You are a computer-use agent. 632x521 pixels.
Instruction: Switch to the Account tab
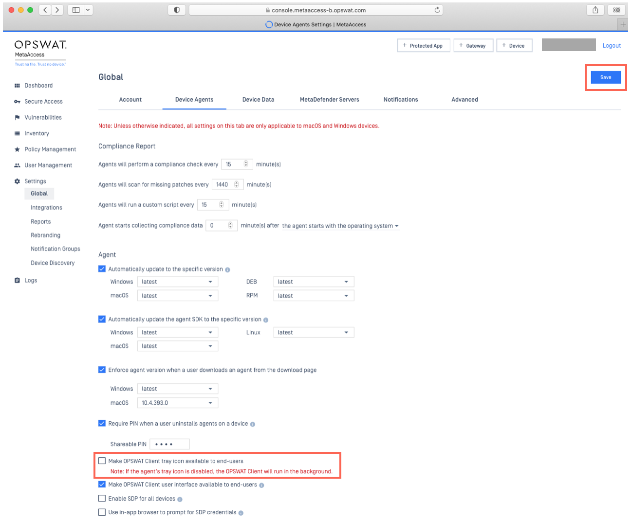point(130,100)
